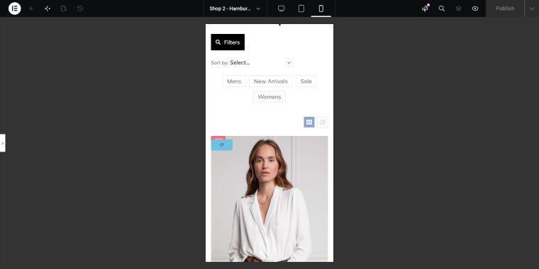Open the site settings icon

coord(48,8)
